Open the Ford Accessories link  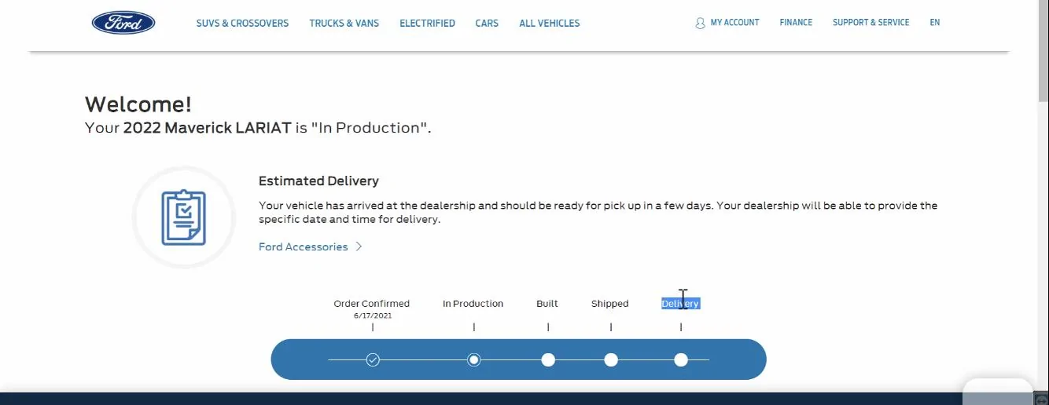[303, 246]
